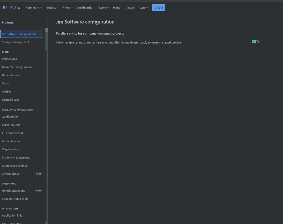Open Unlock operations
Image resolution: width=283 pixels, height=224 pixels.
point(13,191)
